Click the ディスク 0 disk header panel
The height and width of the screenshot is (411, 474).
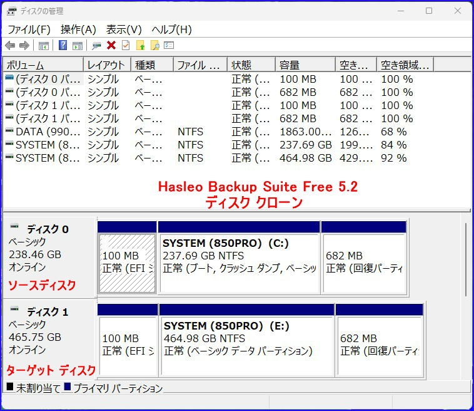50,258
